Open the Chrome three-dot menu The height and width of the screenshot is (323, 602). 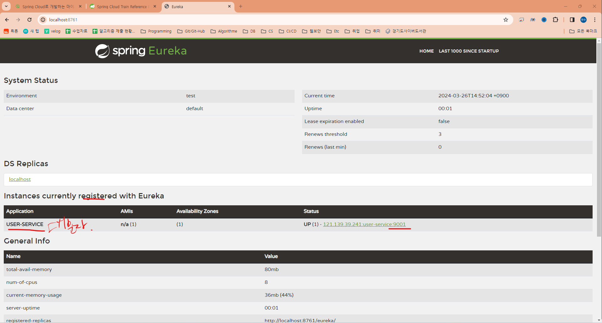[595, 20]
